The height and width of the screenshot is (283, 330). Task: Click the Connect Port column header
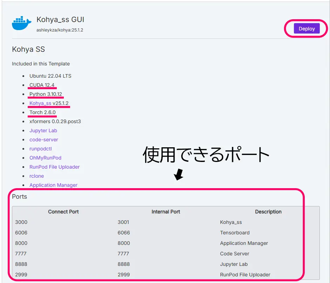[x=63, y=212]
